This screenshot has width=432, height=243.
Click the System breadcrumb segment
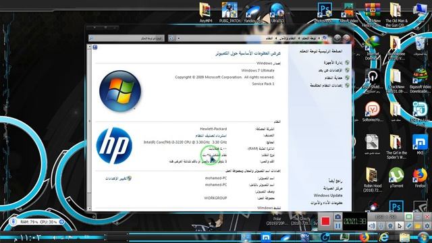[x=269, y=38]
